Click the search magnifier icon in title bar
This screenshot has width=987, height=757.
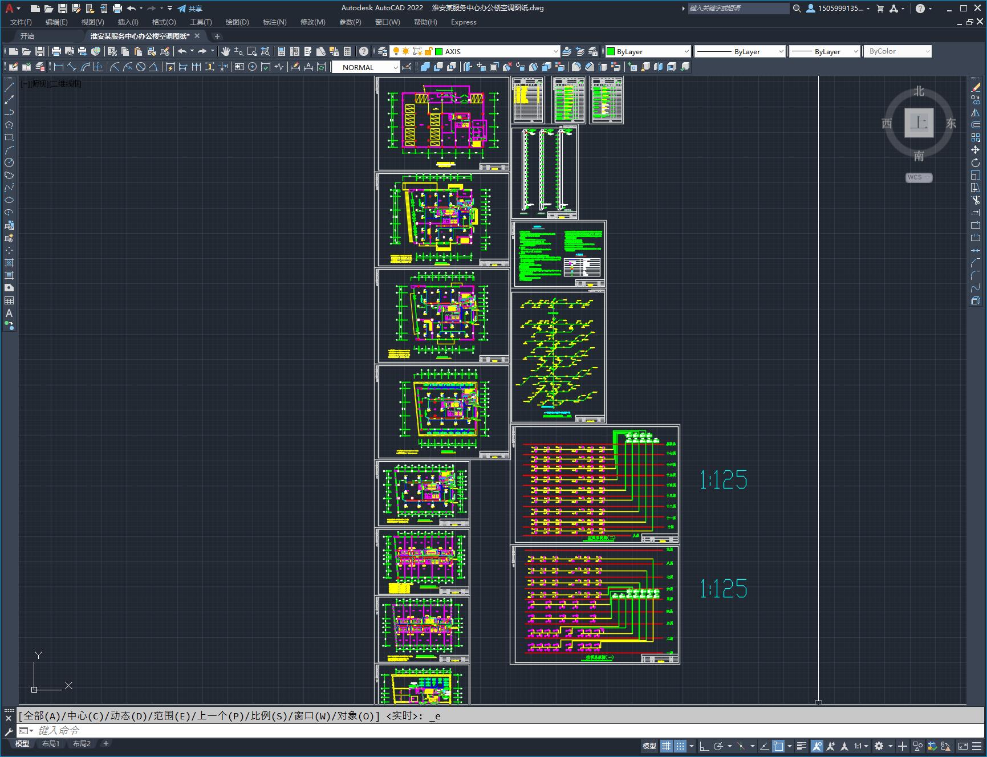coord(797,9)
